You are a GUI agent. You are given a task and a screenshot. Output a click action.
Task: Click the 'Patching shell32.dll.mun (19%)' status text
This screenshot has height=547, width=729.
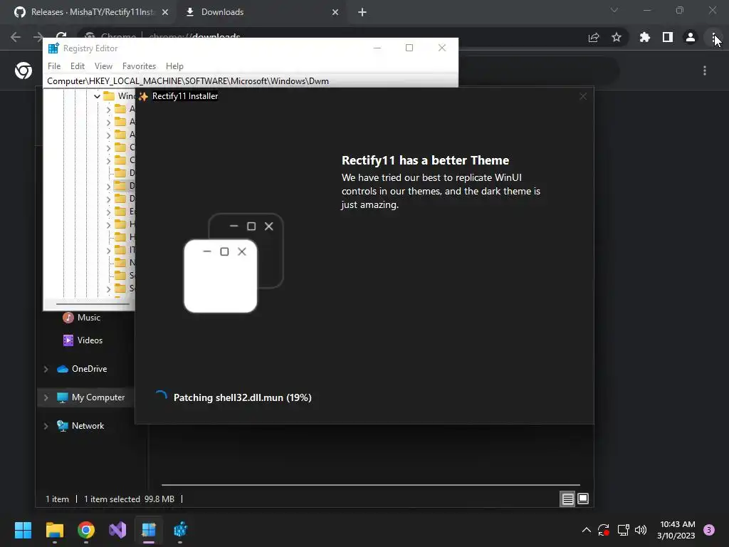coord(242,397)
